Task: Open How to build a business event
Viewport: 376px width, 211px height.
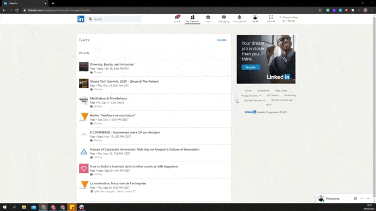Action: click(134, 166)
